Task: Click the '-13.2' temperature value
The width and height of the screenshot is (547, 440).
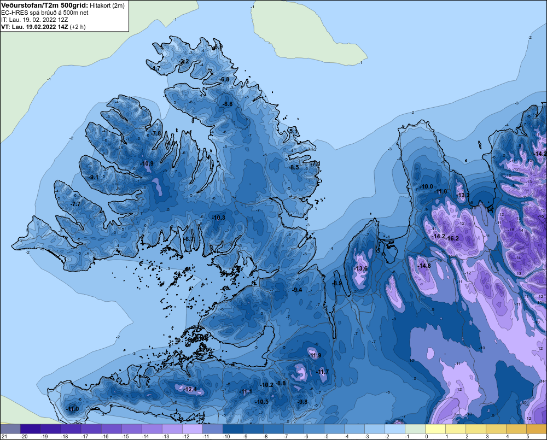Action: pos(463,195)
